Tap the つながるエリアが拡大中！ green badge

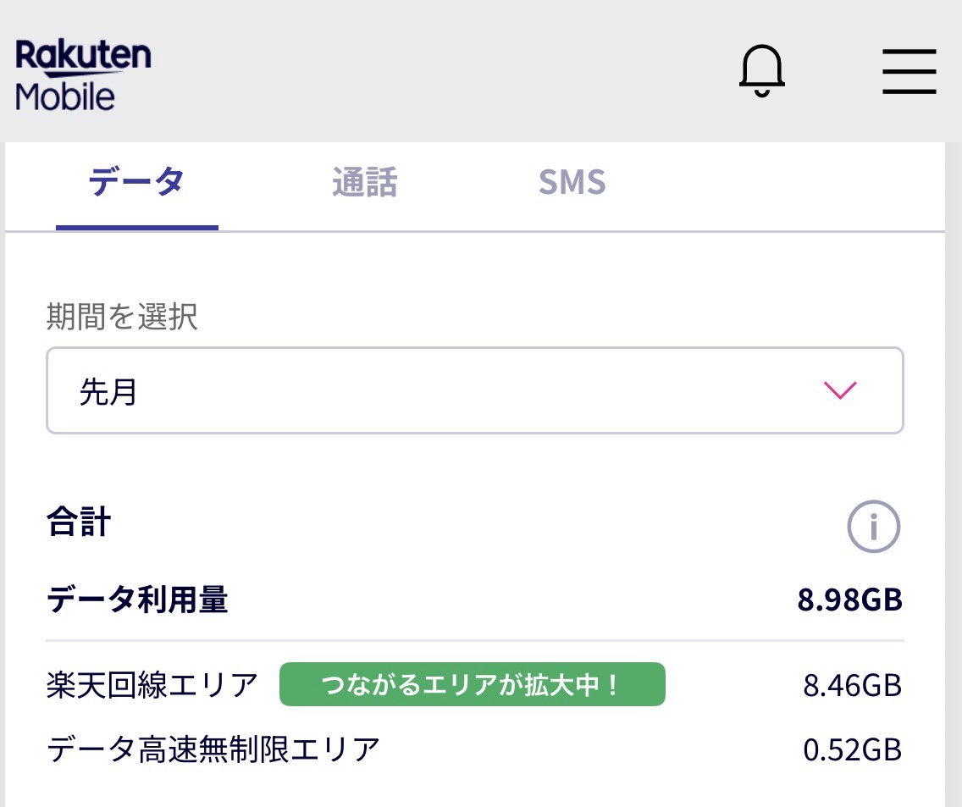[472, 684]
